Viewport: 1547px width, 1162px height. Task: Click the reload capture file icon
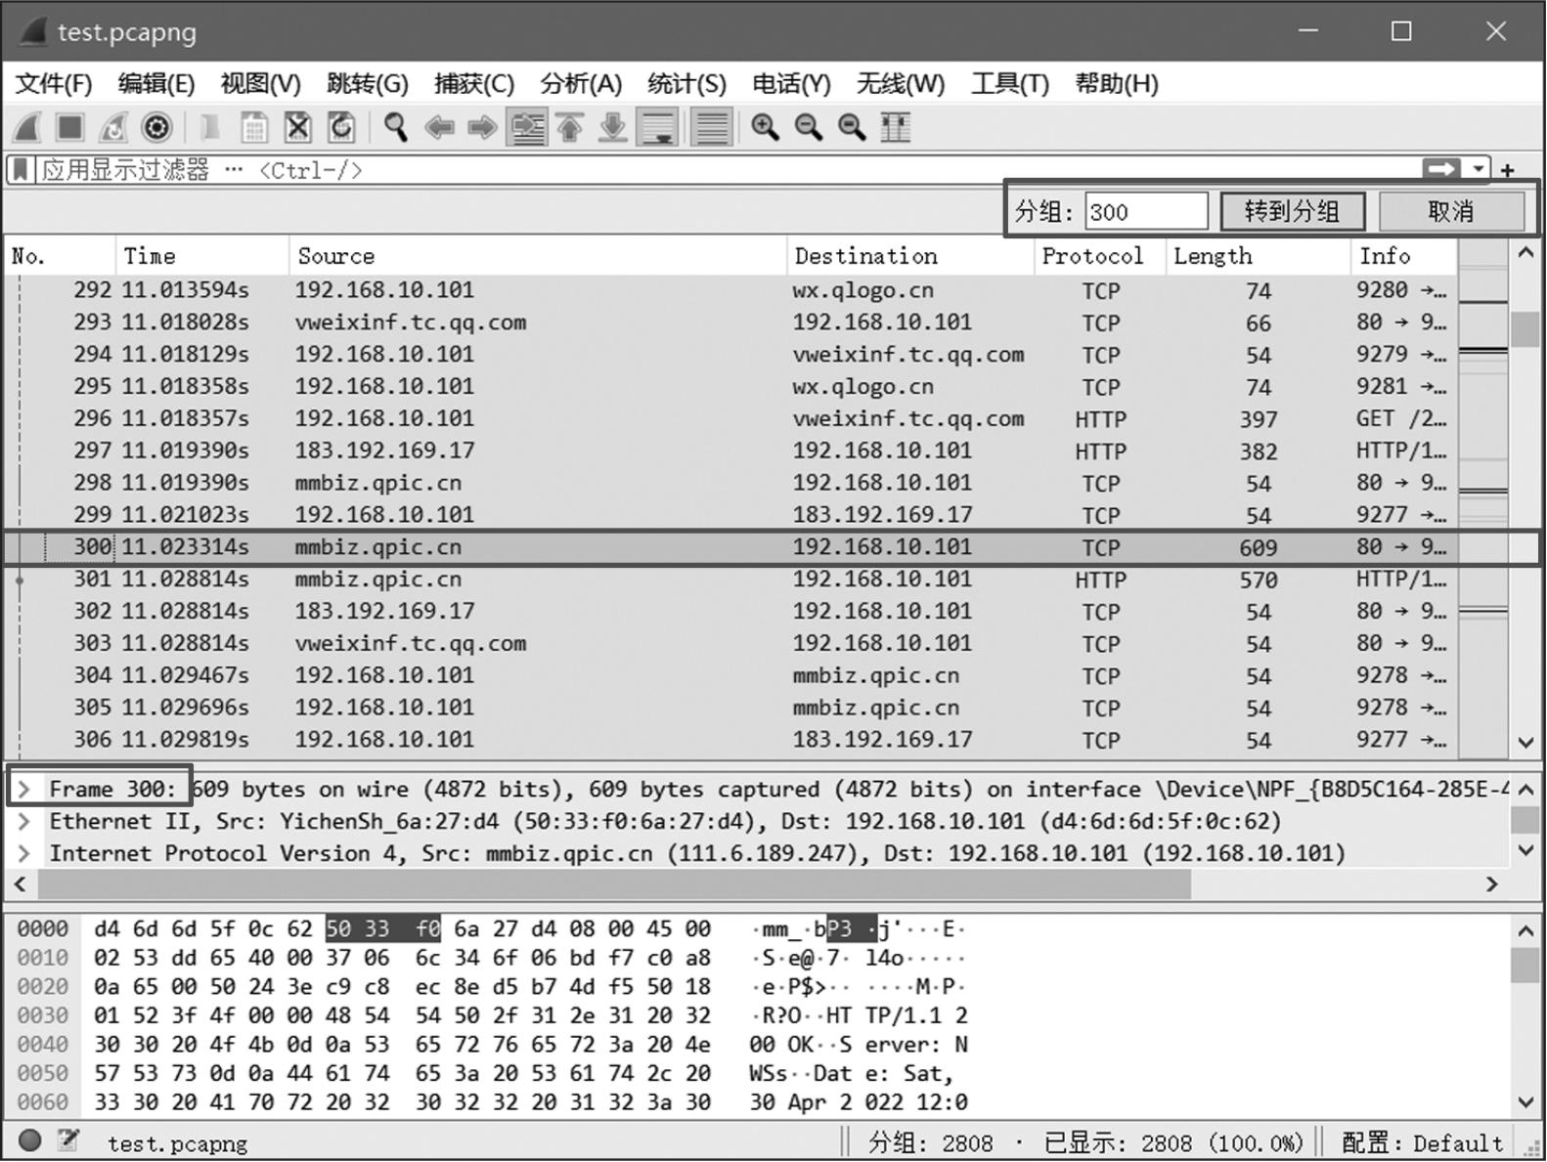[x=341, y=128]
